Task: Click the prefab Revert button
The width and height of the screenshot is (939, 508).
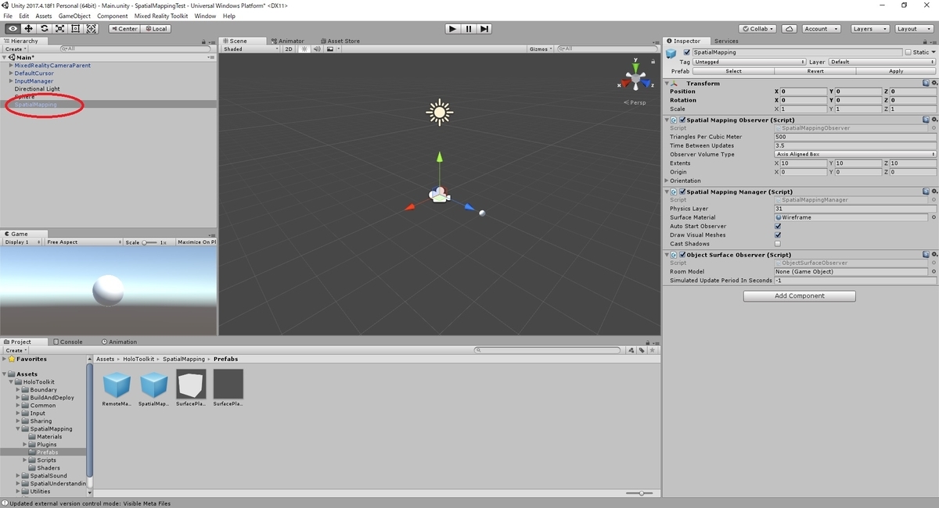Action: (815, 71)
